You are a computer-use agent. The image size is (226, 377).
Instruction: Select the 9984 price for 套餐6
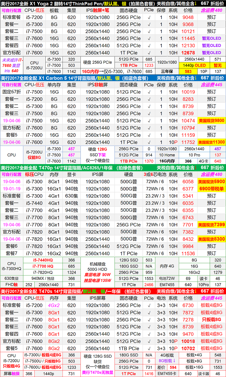[188, 246]
